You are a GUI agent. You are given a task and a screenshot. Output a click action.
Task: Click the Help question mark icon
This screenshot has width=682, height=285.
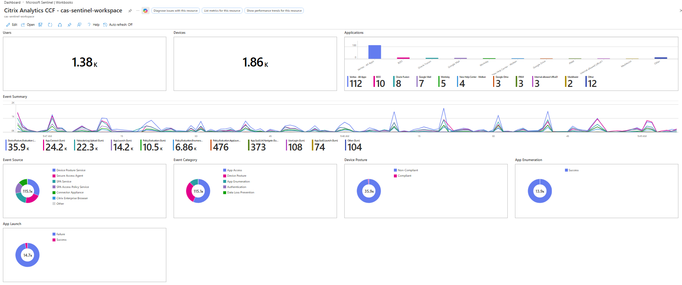coord(89,25)
